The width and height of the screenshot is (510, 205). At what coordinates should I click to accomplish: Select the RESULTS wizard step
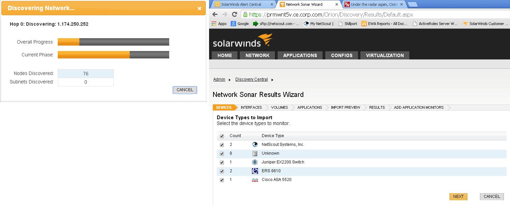tap(377, 107)
